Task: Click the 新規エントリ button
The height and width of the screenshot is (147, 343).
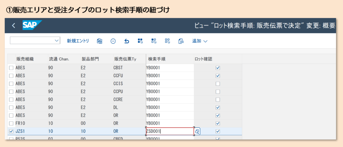Action: point(78,41)
